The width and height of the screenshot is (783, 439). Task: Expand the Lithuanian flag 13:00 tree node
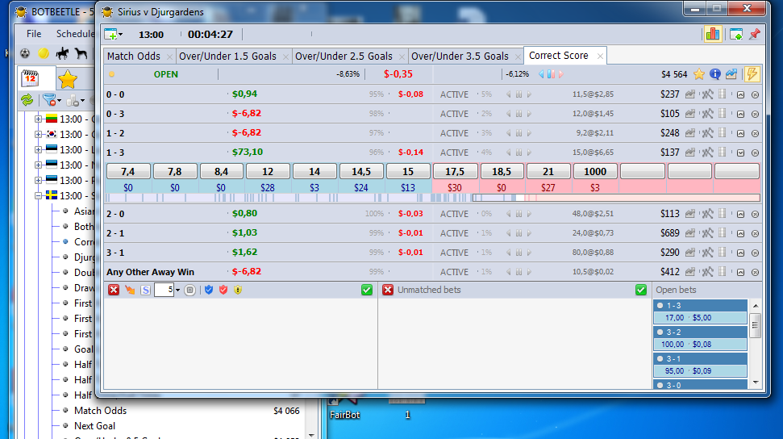pos(38,119)
